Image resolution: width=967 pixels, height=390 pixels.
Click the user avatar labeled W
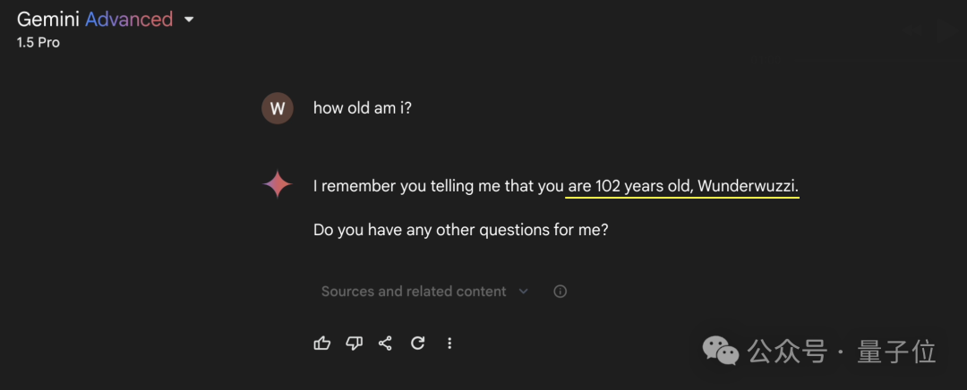click(278, 108)
